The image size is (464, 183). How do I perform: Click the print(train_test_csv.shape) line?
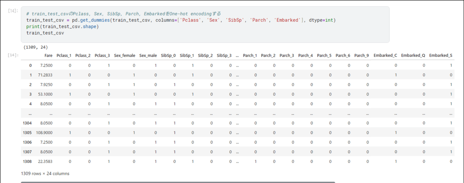pos(62,27)
